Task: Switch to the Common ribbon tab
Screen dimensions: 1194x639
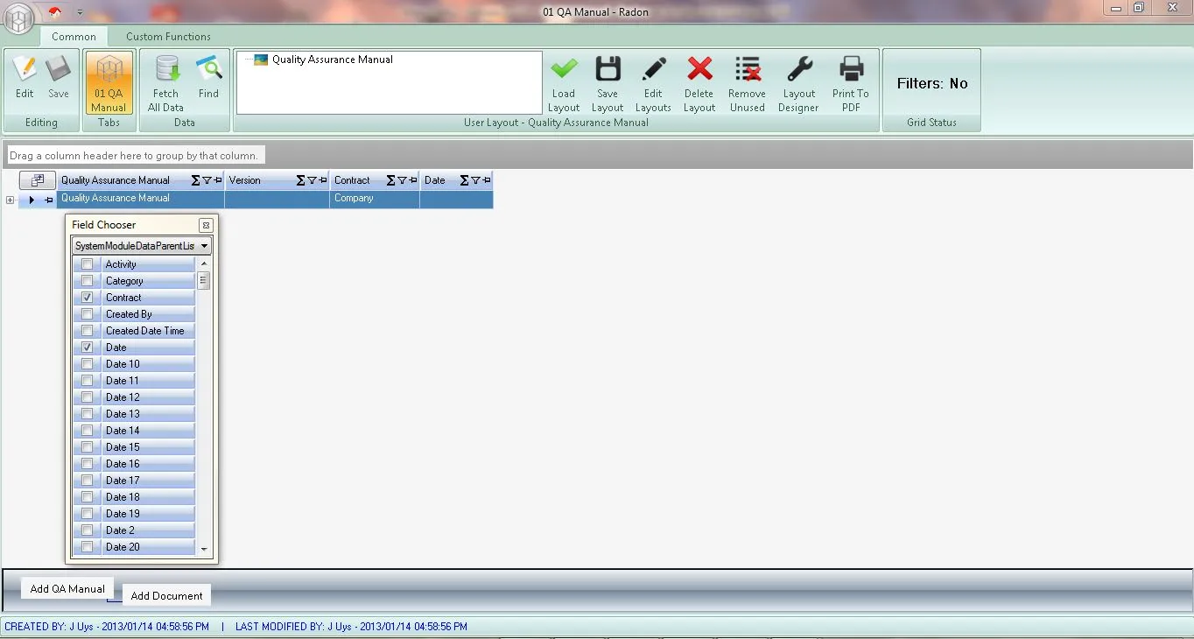Action: (74, 37)
